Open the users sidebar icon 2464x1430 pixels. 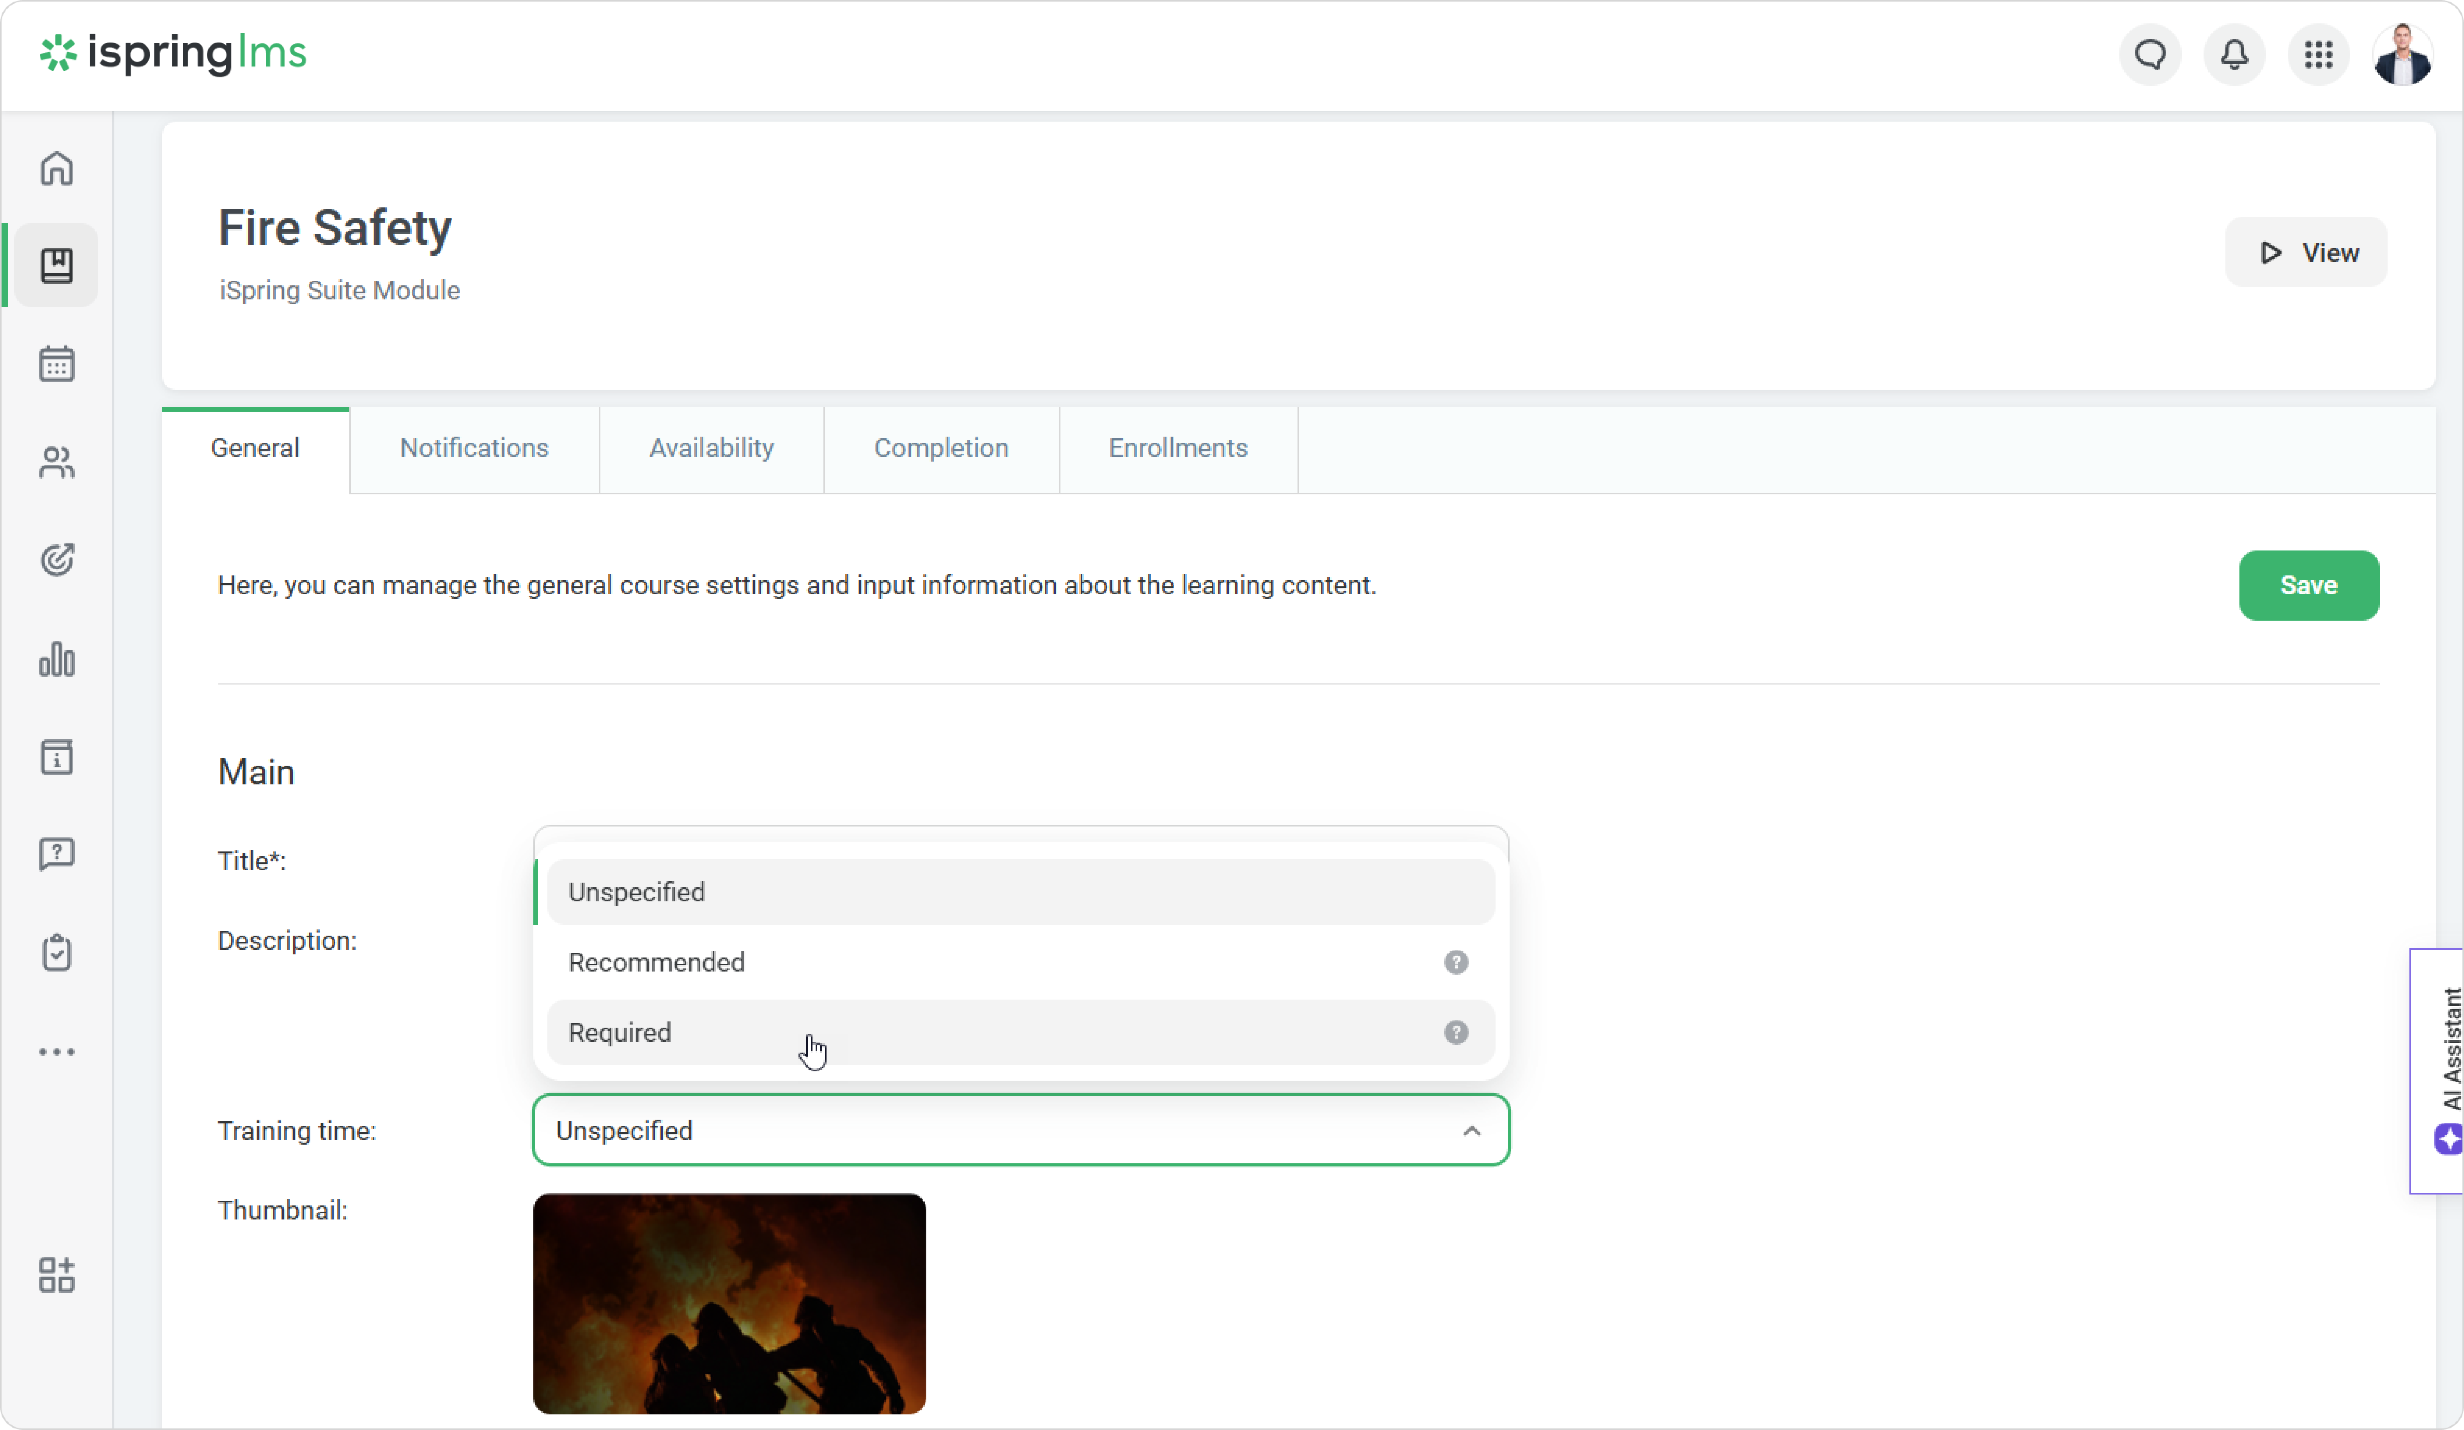pyautogui.click(x=57, y=462)
